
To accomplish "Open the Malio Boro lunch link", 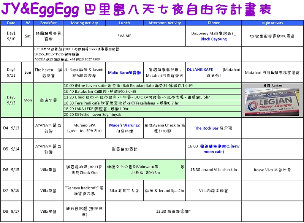I will point(125,73).
